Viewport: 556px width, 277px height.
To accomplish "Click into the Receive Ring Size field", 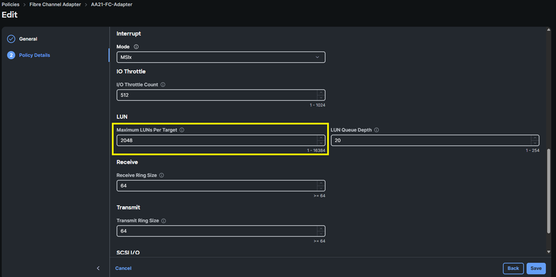I will pos(217,186).
